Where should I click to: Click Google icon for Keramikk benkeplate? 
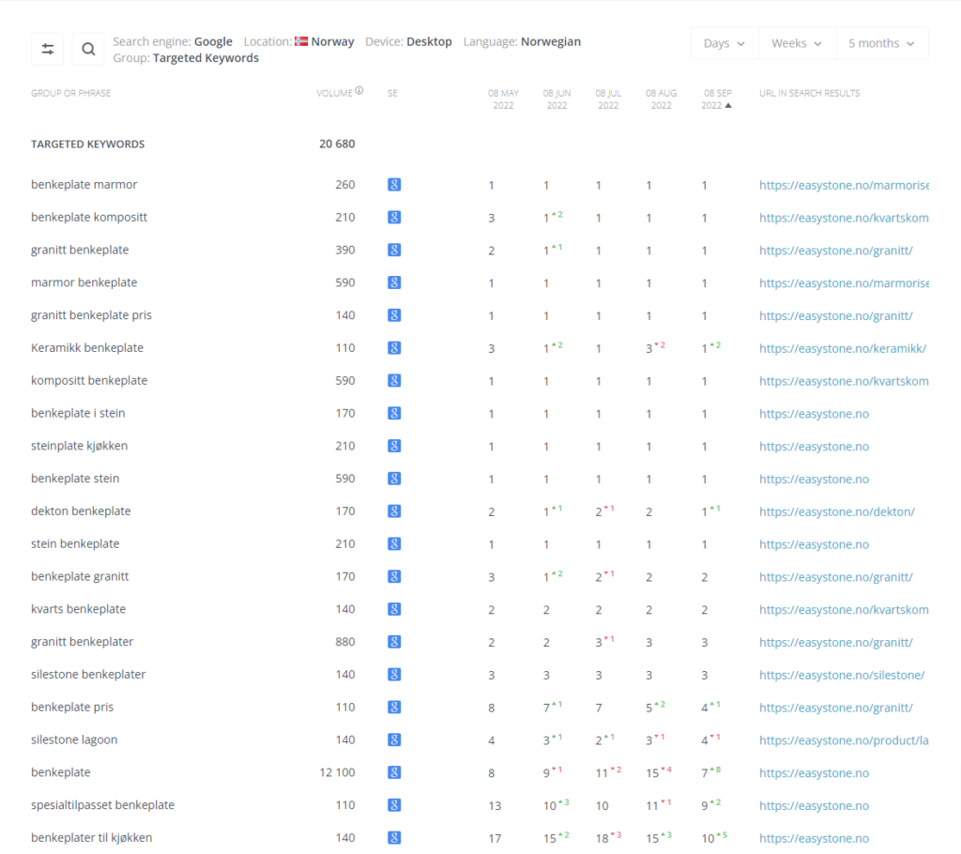point(394,347)
